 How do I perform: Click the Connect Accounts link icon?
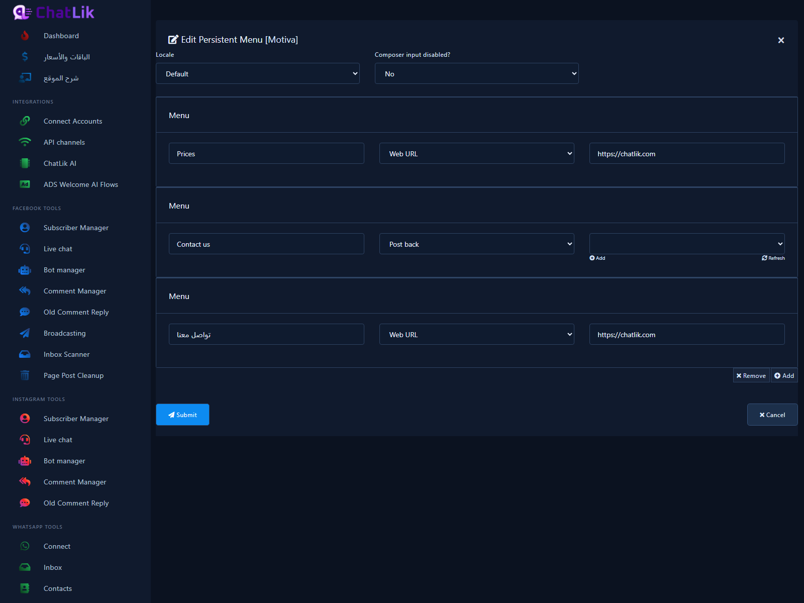coord(25,121)
